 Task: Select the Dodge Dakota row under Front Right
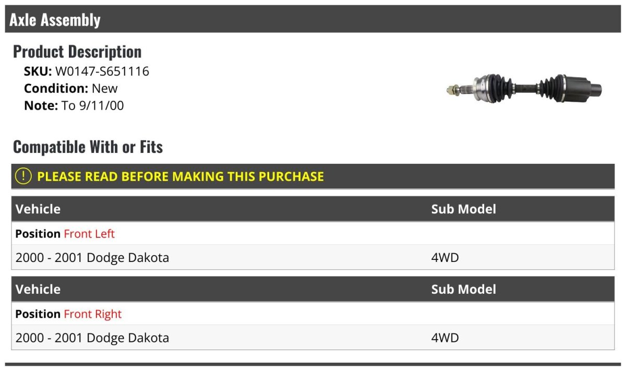pos(92,338)
